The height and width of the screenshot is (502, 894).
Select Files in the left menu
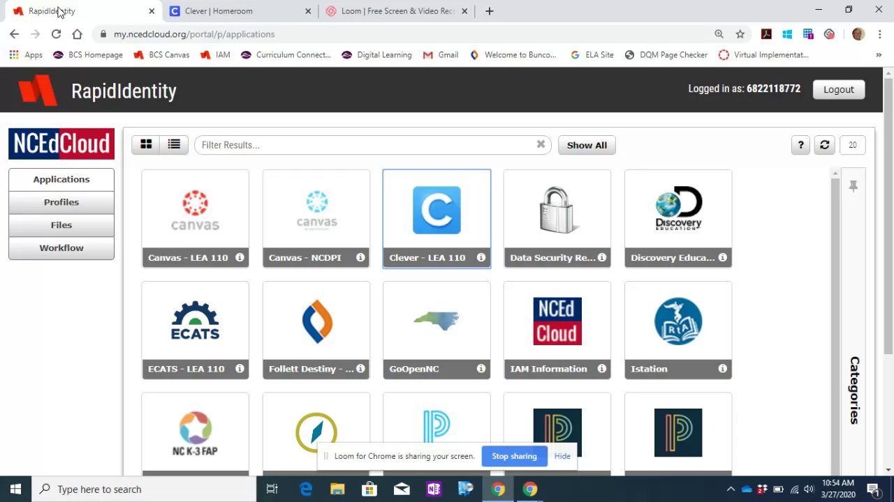61,225
